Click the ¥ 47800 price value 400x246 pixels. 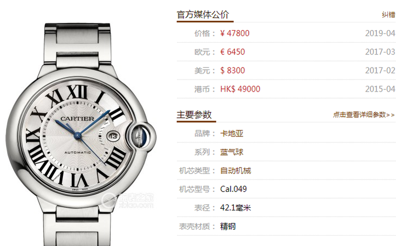click(x=235, y=33)
